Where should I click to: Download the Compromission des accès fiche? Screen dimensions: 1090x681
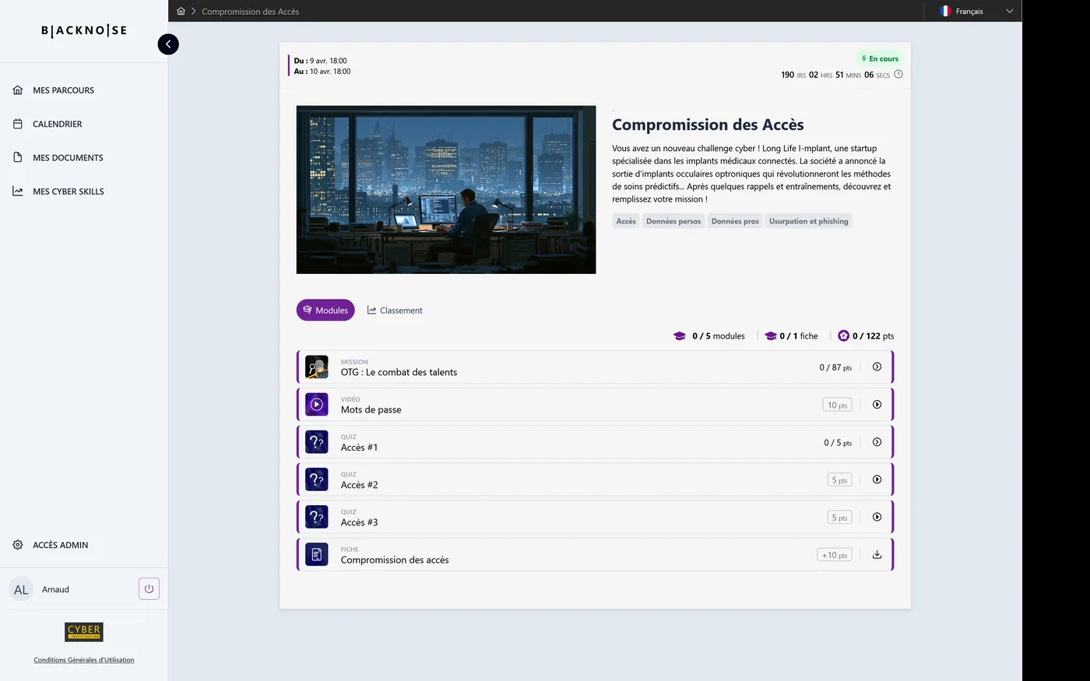pos(877,555)
